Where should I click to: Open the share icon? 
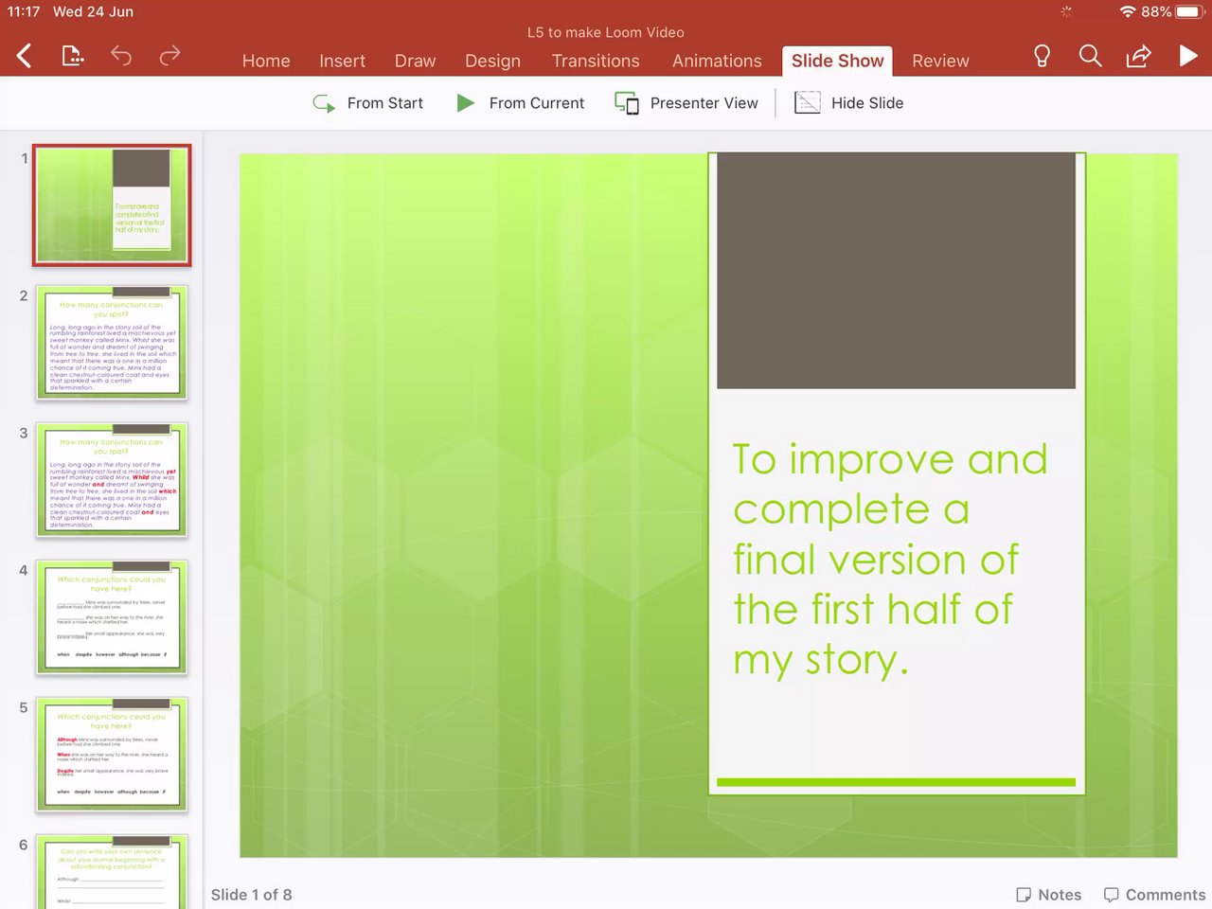[1138, 56]
